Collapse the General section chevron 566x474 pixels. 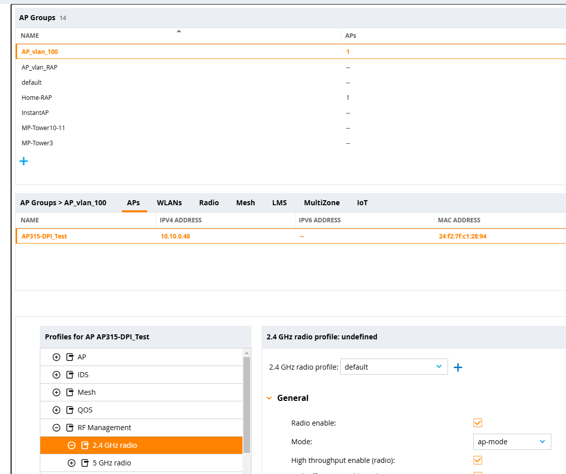point(269,398)
